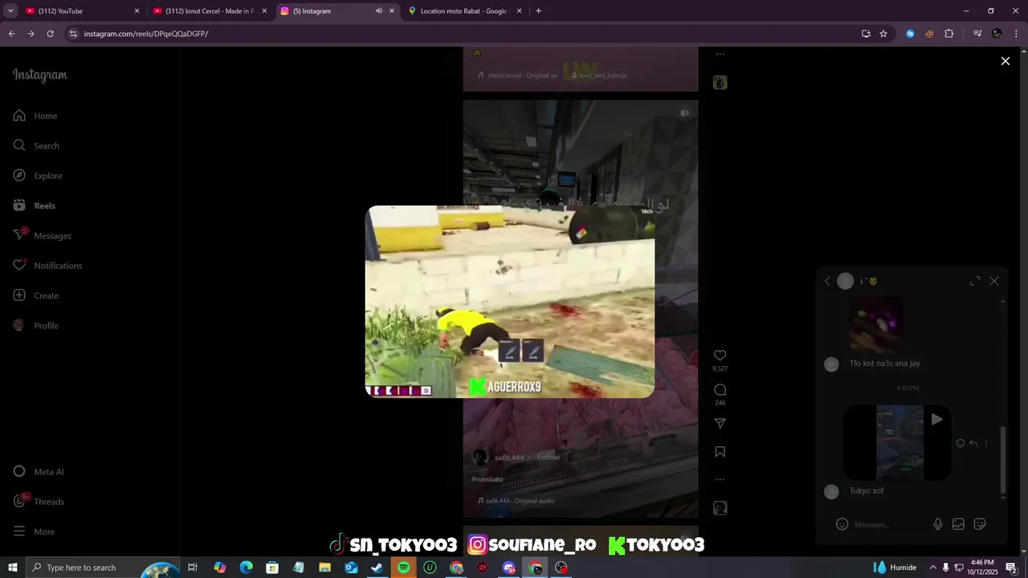The height and width of the screenshot is (578, 1028).
Task: Open safit.444 profile link
Action: 509,458
